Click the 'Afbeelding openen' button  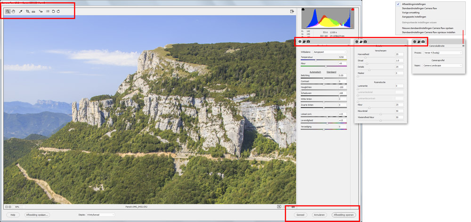(x=343, y=215)
